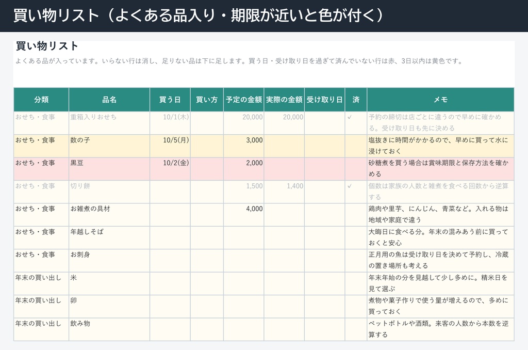Click the 4,000 planned amount cell

point(244,215)
